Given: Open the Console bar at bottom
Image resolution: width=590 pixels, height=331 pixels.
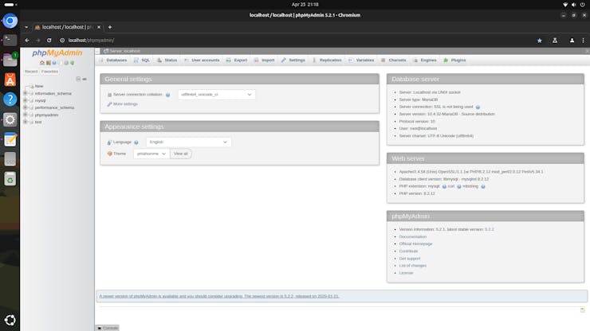Looking at the screenshot, I should (108, 328).
